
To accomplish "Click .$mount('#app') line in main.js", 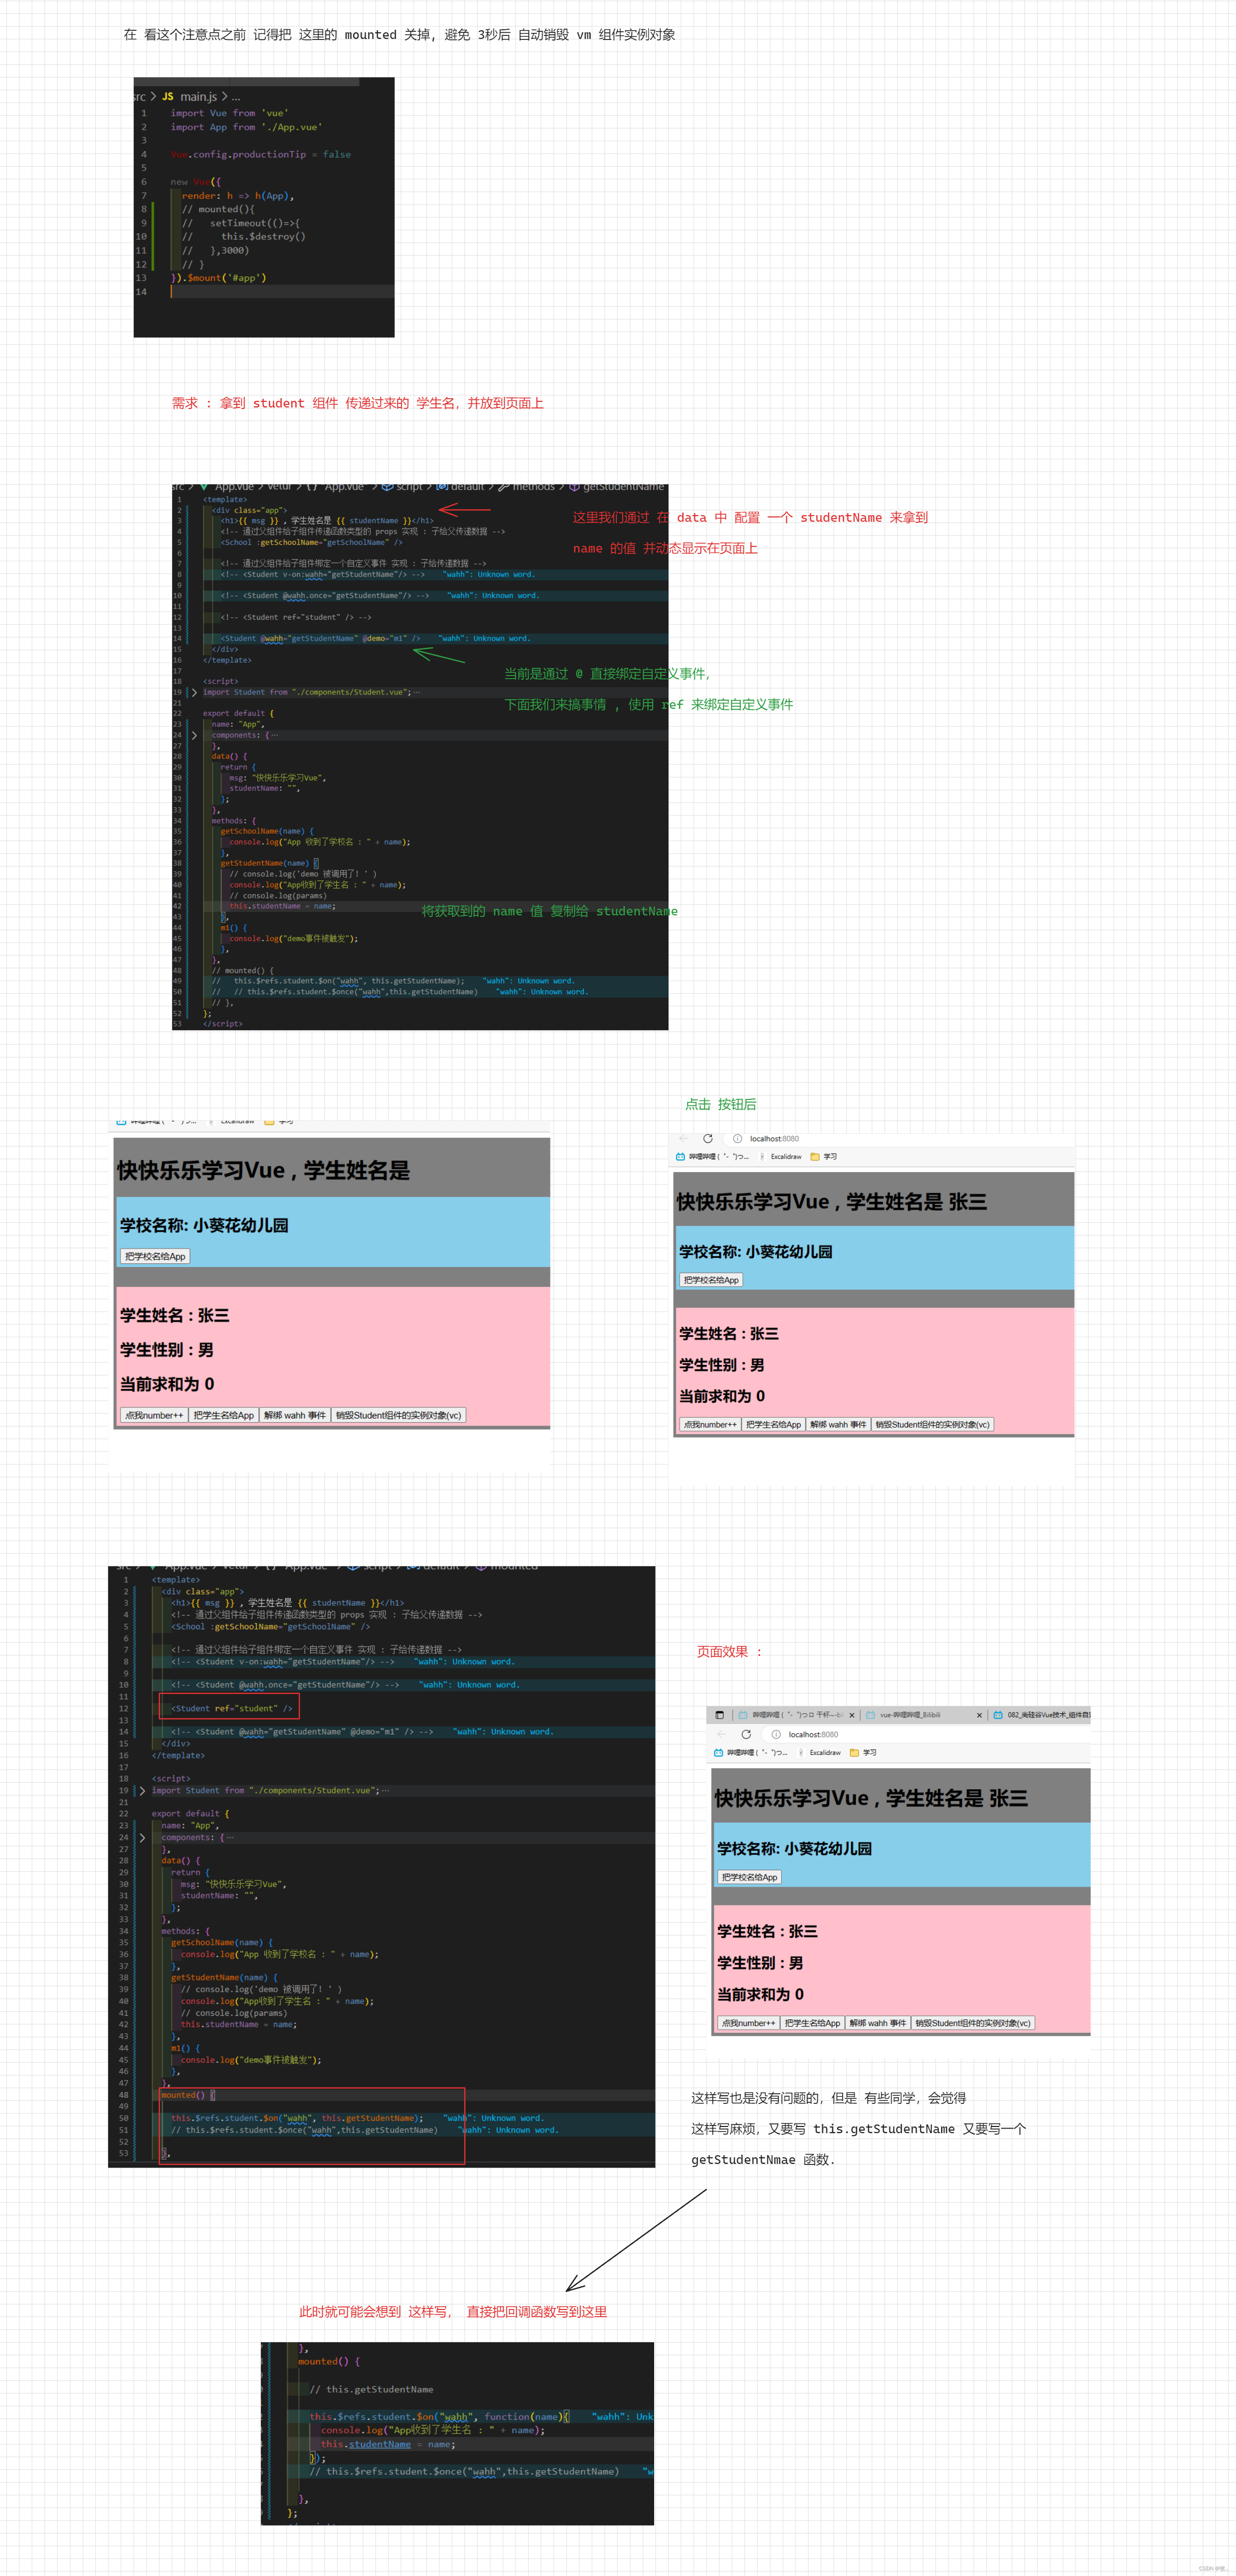I will coord(218,278).
